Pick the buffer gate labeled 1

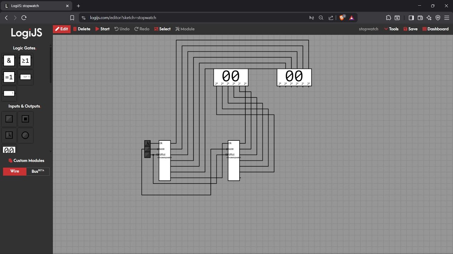pyautogui.click(x=9, y=93)
